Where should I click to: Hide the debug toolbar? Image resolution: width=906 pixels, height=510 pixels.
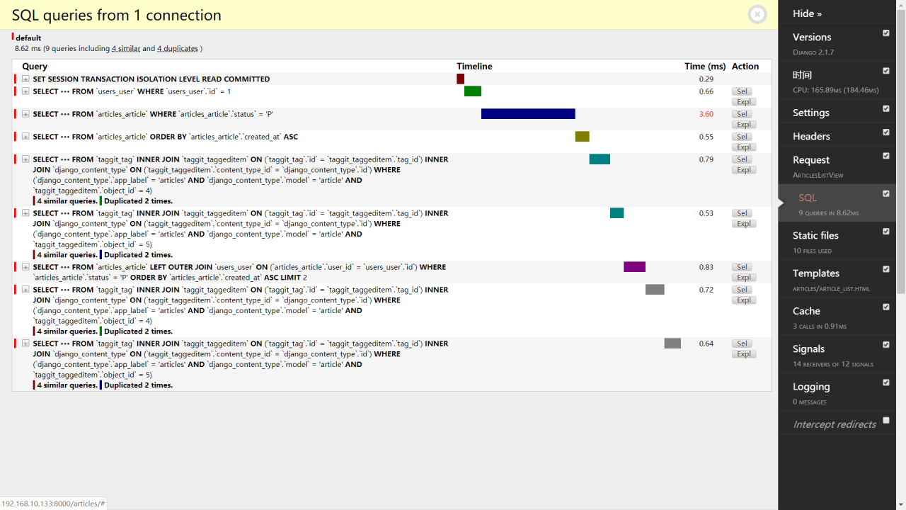pos(807,13)
